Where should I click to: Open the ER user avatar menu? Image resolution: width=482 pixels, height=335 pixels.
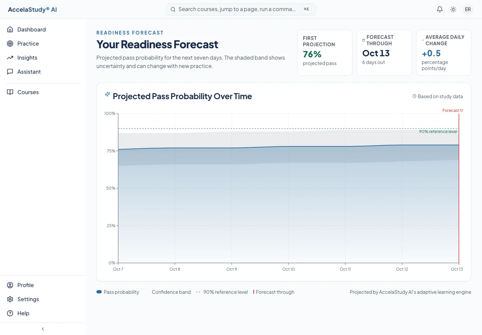pyautogui.click(x=468, y=9)
